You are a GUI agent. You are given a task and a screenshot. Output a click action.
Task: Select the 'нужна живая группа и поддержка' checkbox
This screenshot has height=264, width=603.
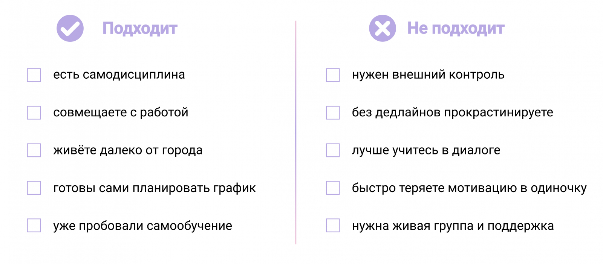click(x=333, y=226)
